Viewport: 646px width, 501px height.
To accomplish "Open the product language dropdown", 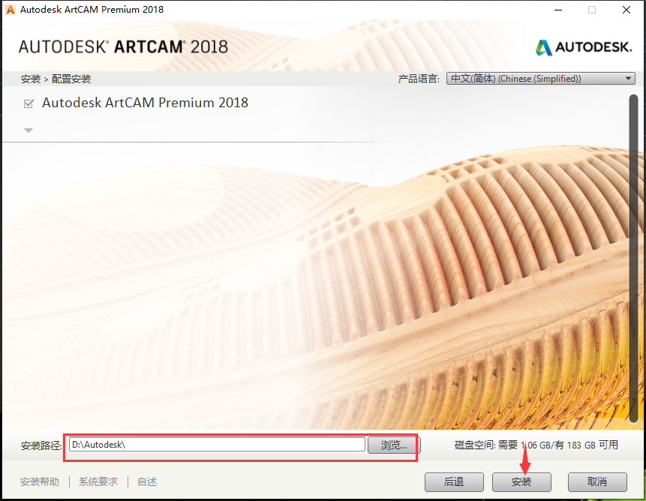I will [x=628, y=78].
